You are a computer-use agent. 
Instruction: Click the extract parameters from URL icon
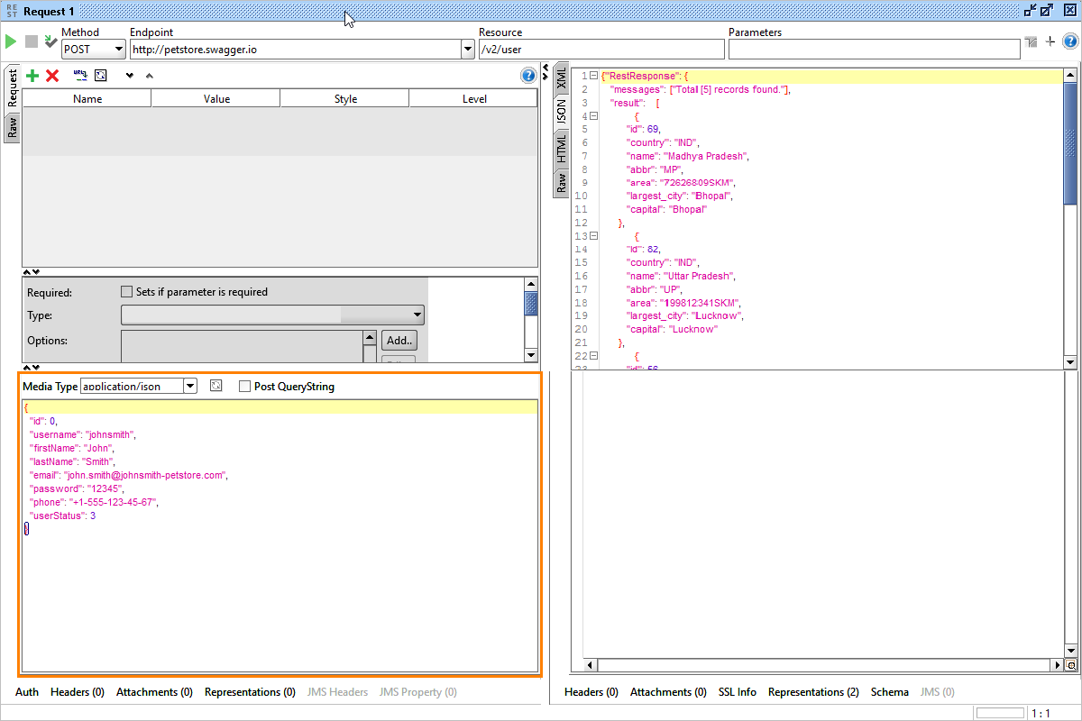(x=80, y=76)
